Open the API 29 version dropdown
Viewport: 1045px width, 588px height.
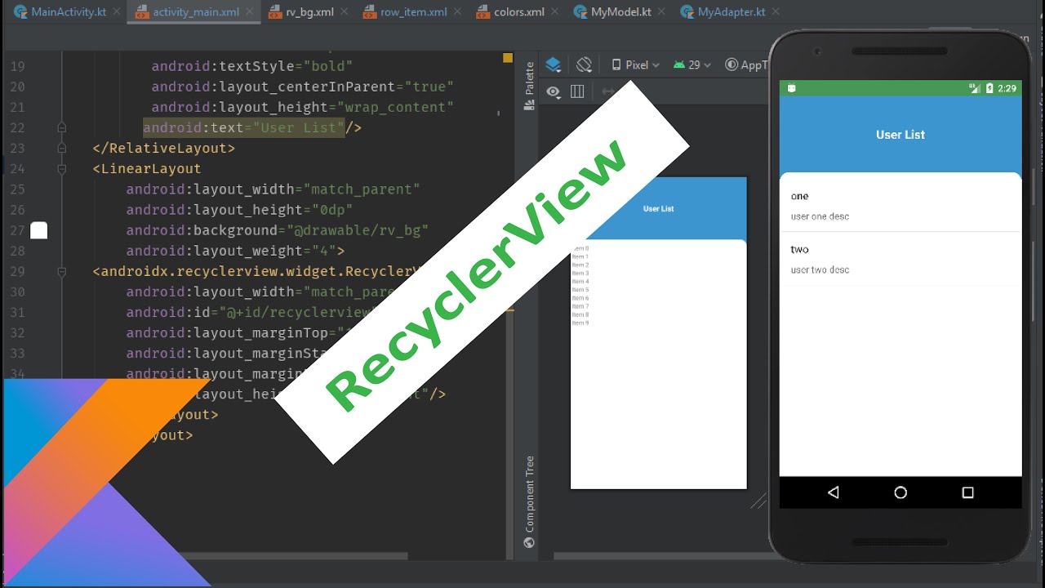pos(692,65)
